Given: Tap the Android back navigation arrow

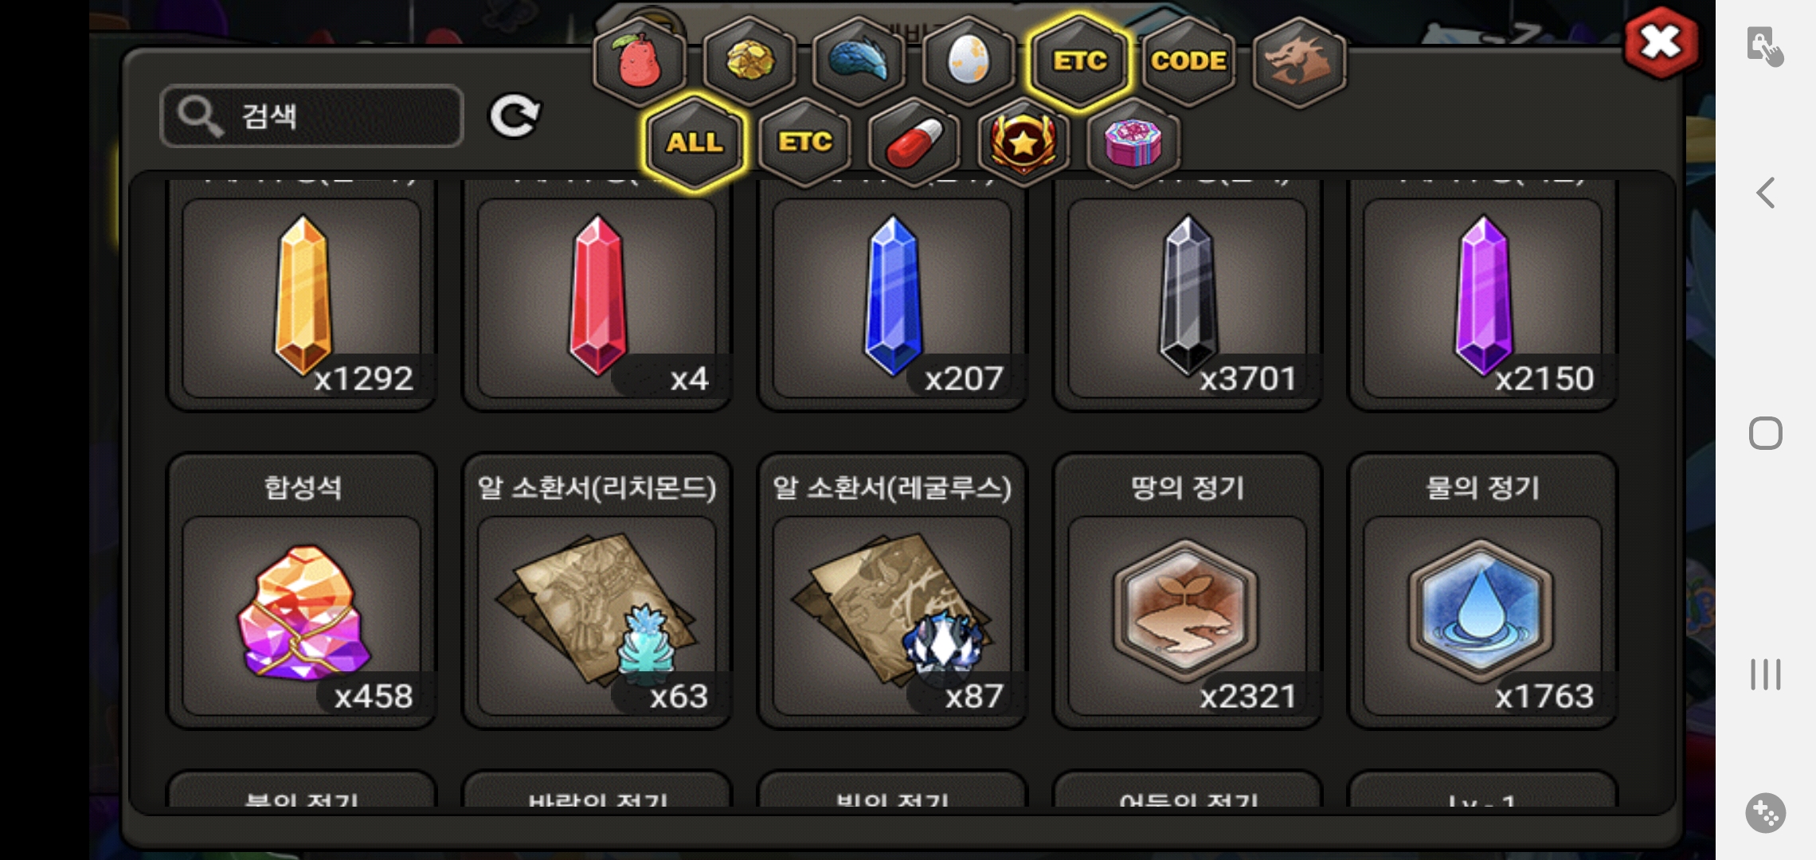Looking at the screenshot, I should [x=1766, y=193].
